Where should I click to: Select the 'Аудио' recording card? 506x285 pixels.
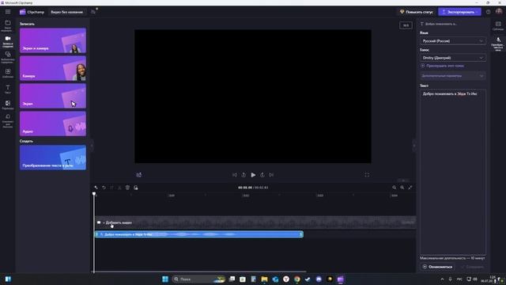[x=53, y=123]
